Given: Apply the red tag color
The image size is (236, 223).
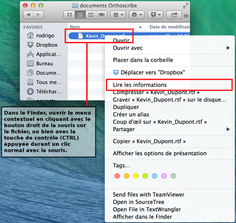Looking at the screenshot, I should 117,176.
